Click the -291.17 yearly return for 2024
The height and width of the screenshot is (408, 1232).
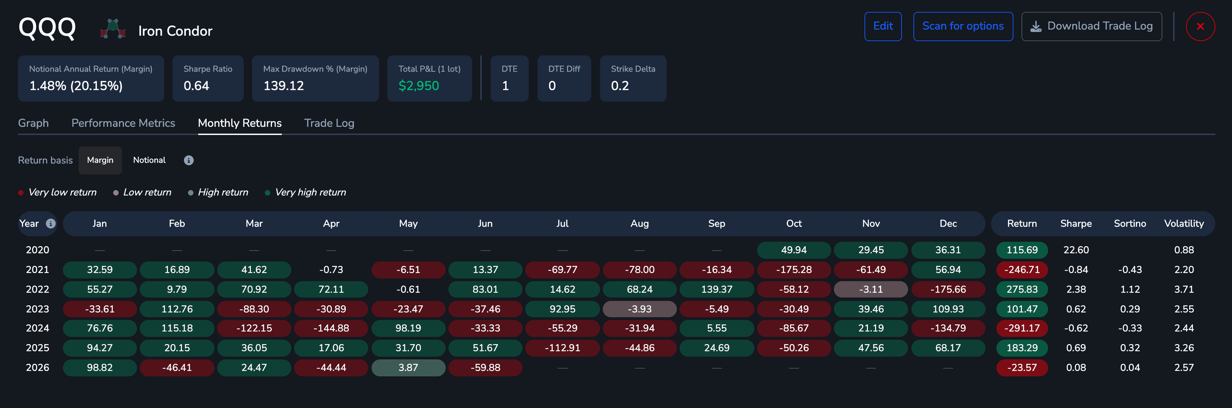pyautogui.click(x=1022, y=328)
